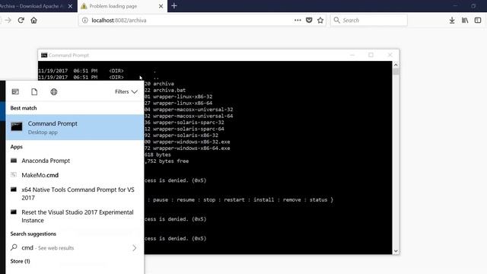Filter search results by web icon

(54, 91)
